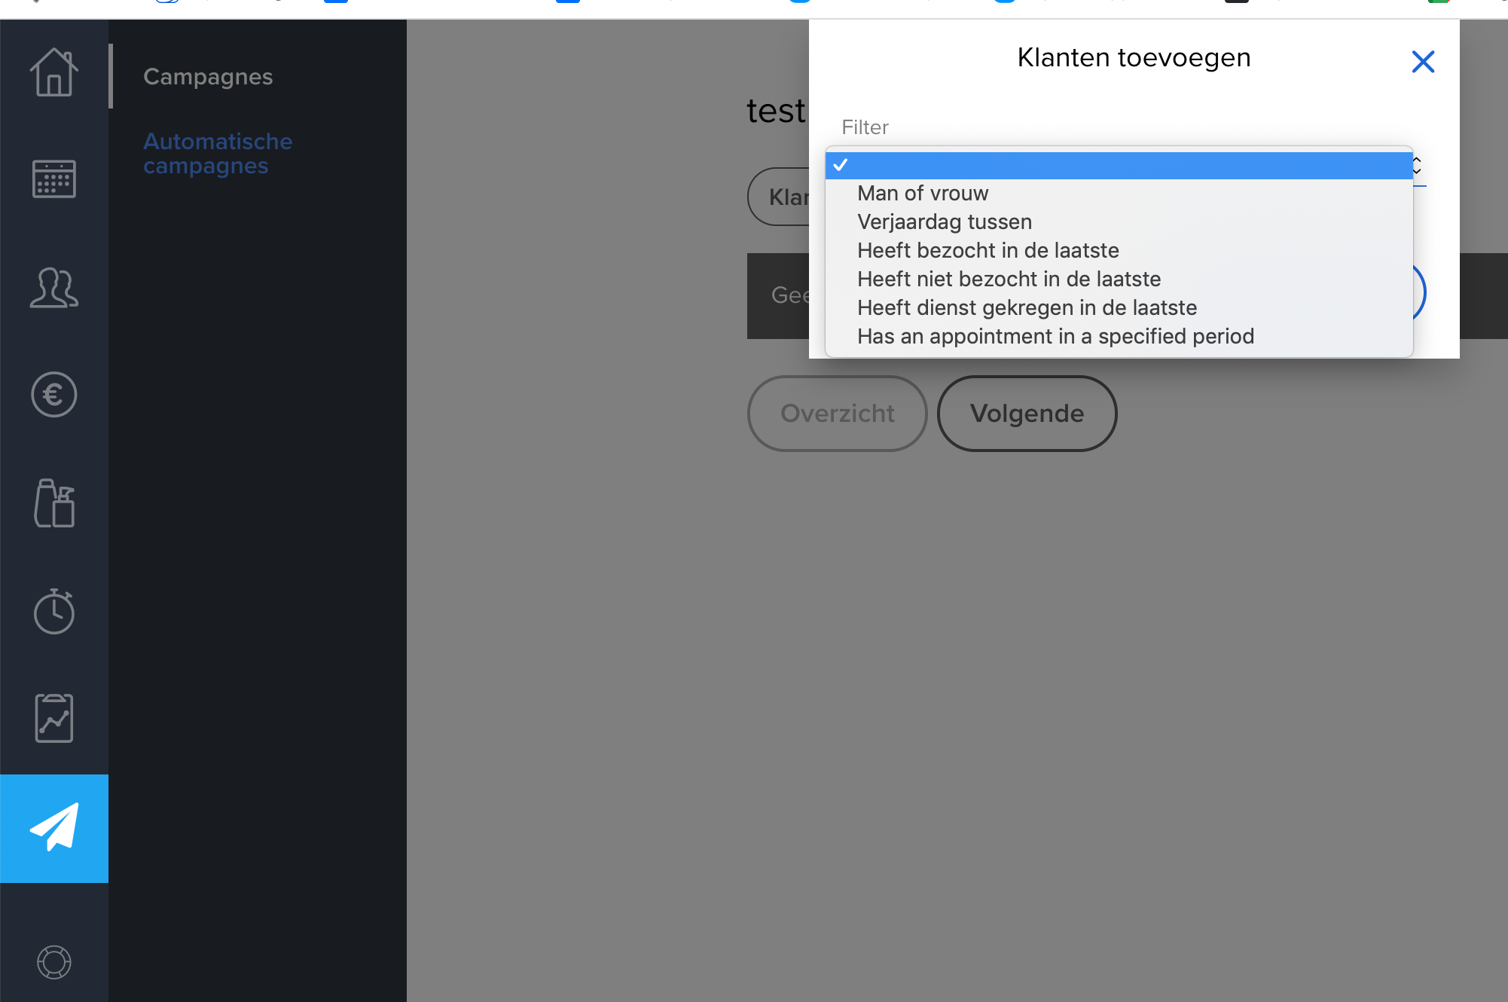Open Campagnes in the side menu

point(208,77)
